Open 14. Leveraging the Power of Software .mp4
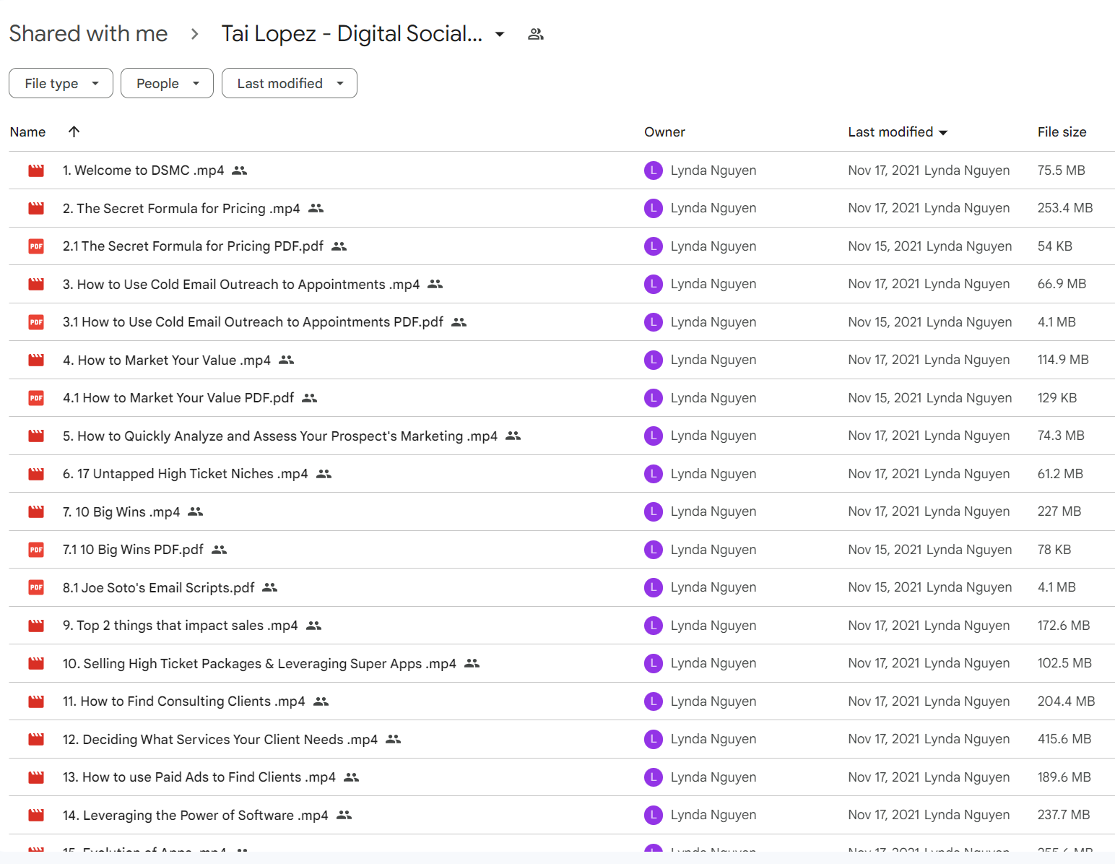This screenshot has width=1115, height=864. click(196, 815)
